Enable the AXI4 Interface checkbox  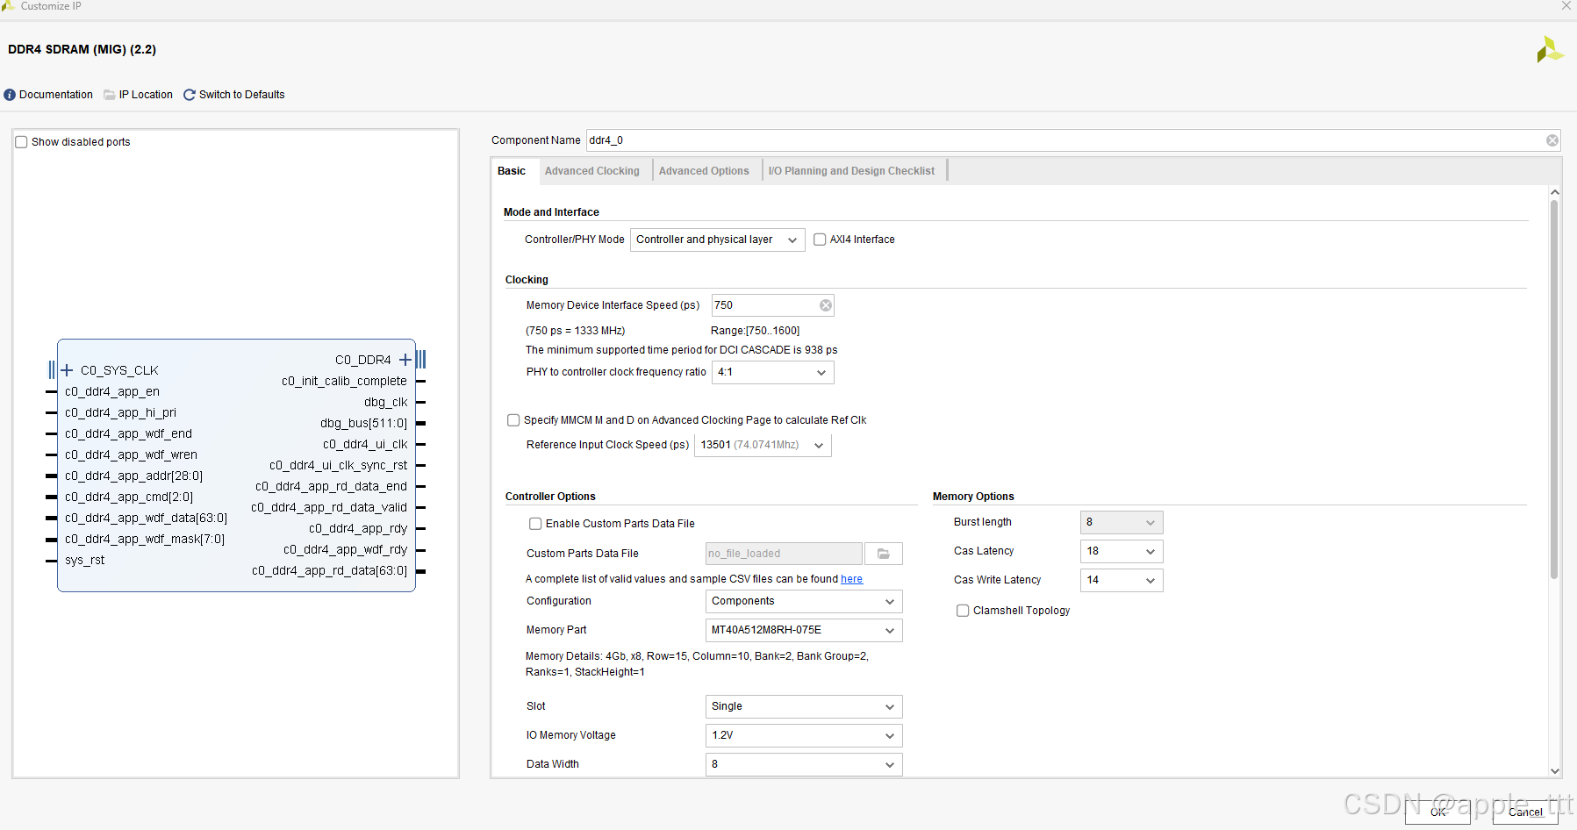coord(820,240)
